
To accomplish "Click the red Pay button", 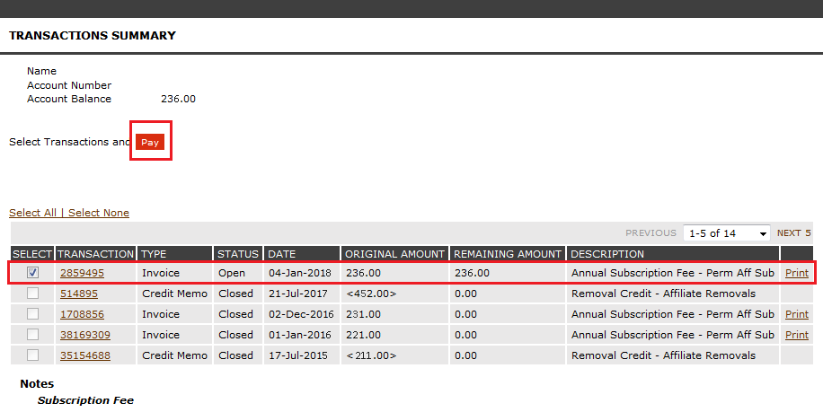I will (x=150, y=143).
